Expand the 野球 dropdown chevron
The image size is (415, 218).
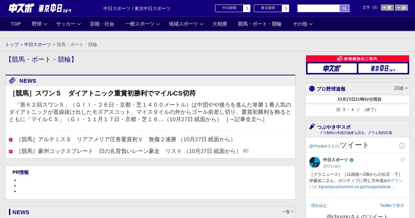[x=45, y=24]
